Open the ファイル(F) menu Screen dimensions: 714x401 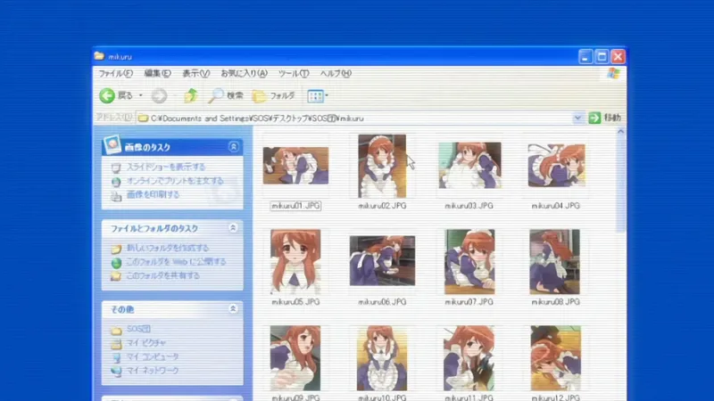point(116,73)
